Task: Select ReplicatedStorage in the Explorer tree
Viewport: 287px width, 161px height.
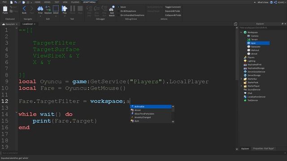Action: [x=256, y=68]
